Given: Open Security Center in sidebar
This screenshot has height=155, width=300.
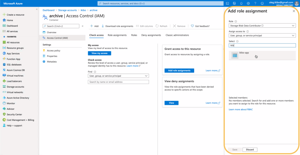Looking at the screenshot, I should 14,114.
